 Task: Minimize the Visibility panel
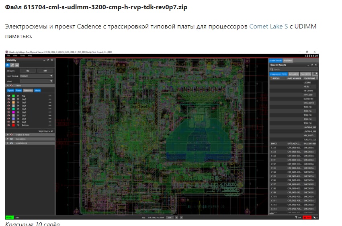(x=44, y=60)
